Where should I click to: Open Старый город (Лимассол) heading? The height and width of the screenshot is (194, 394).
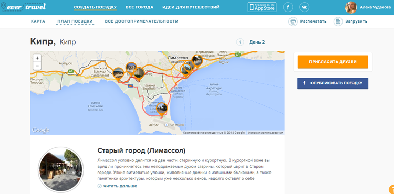point(141,150)
